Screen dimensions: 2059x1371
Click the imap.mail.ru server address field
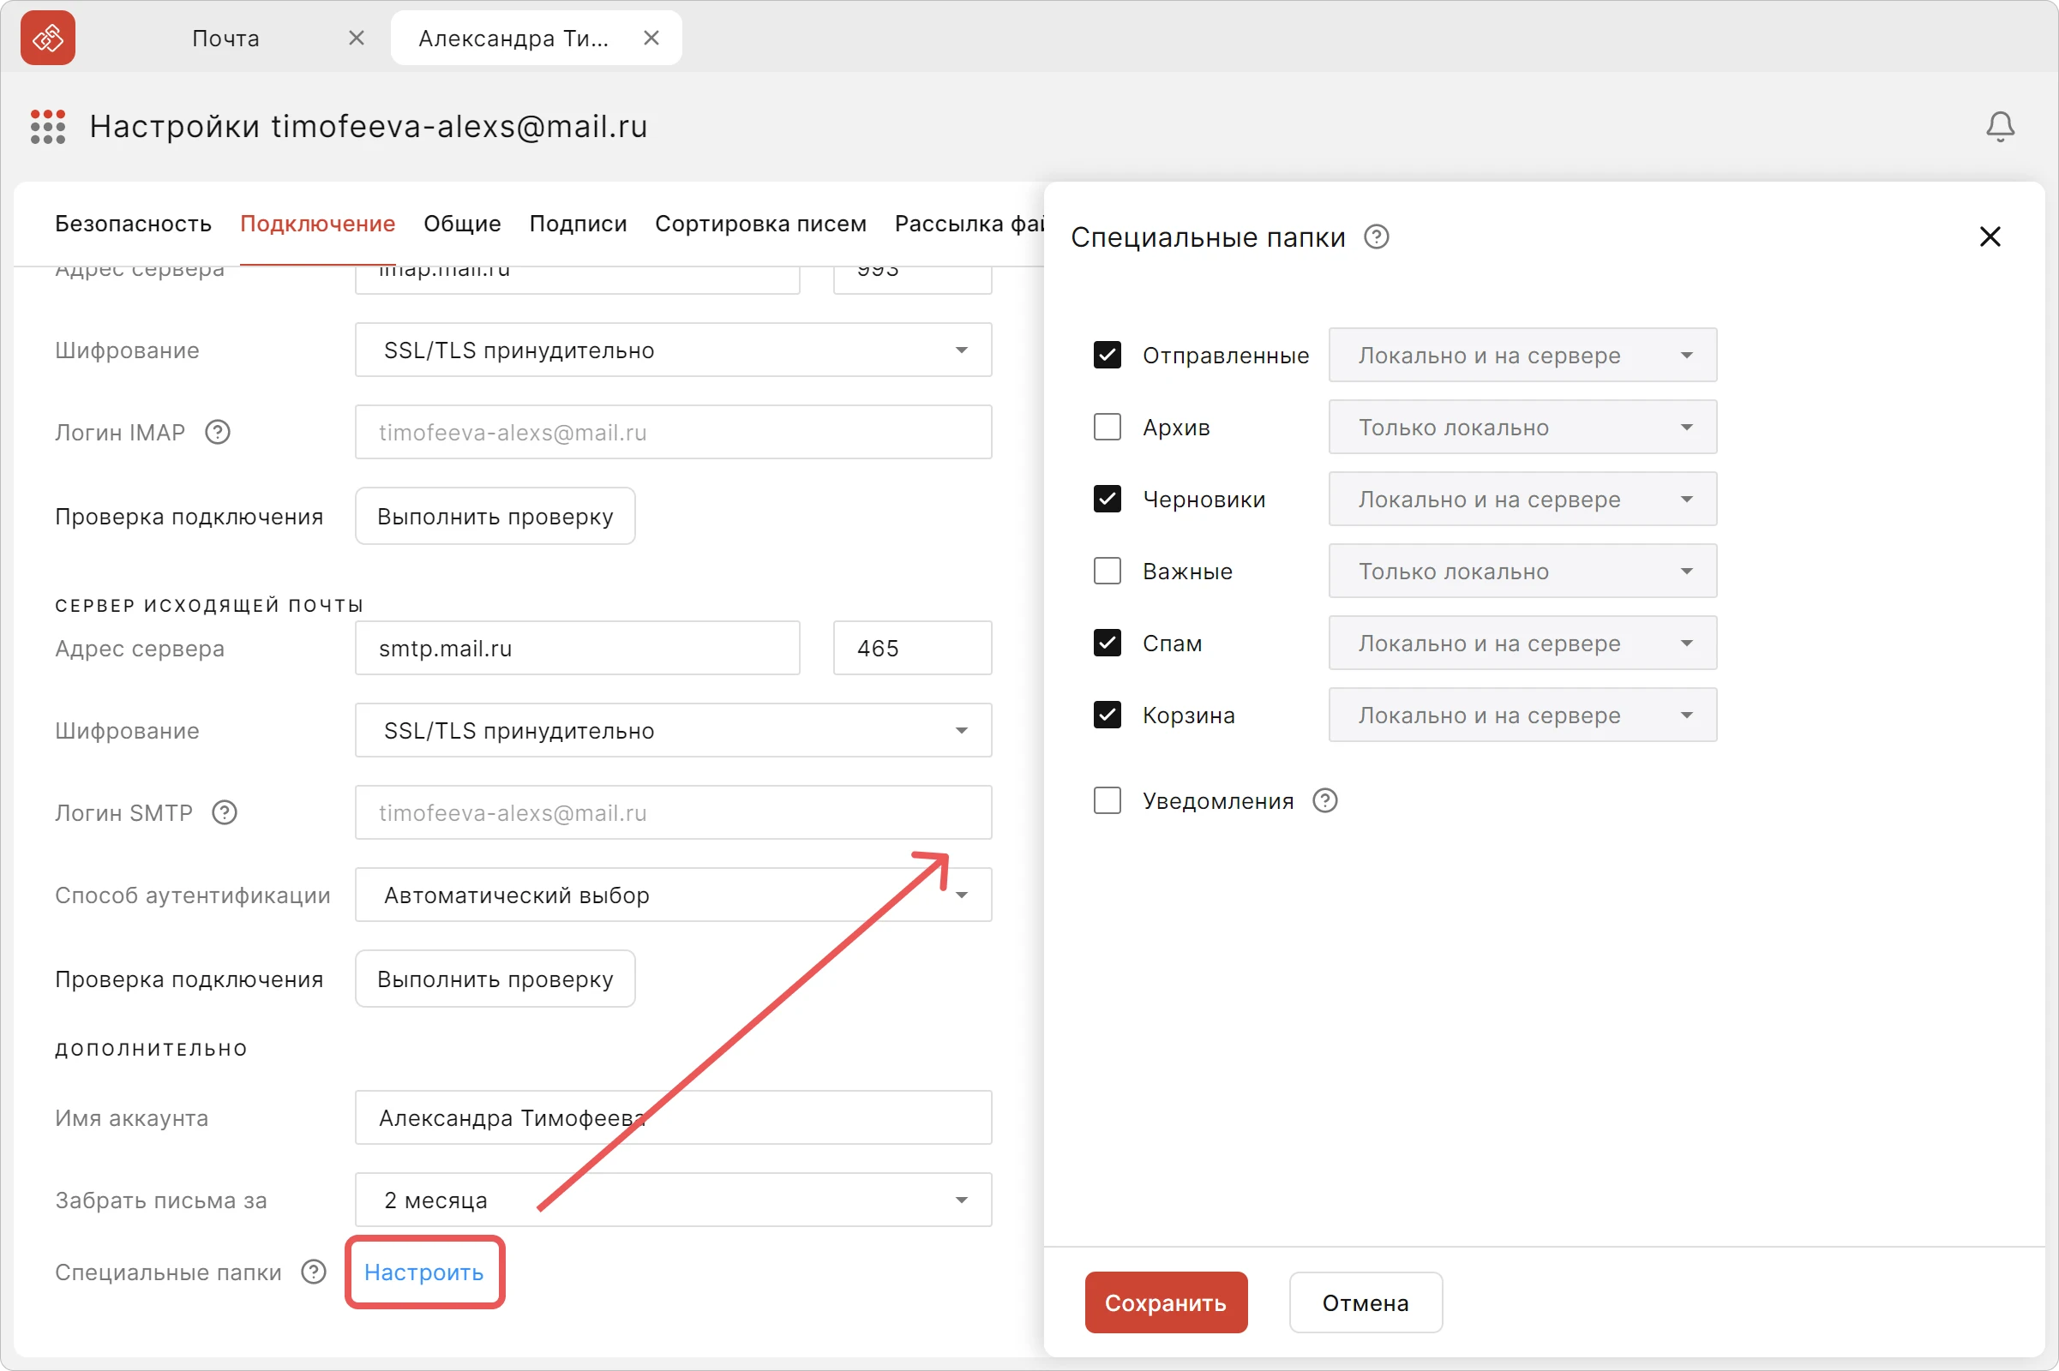(x=576, y=280)
